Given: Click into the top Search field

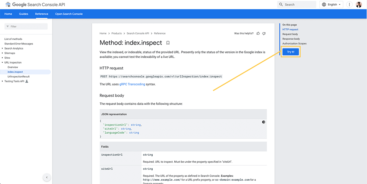Looking at the screenshot, I should point(297,4).
